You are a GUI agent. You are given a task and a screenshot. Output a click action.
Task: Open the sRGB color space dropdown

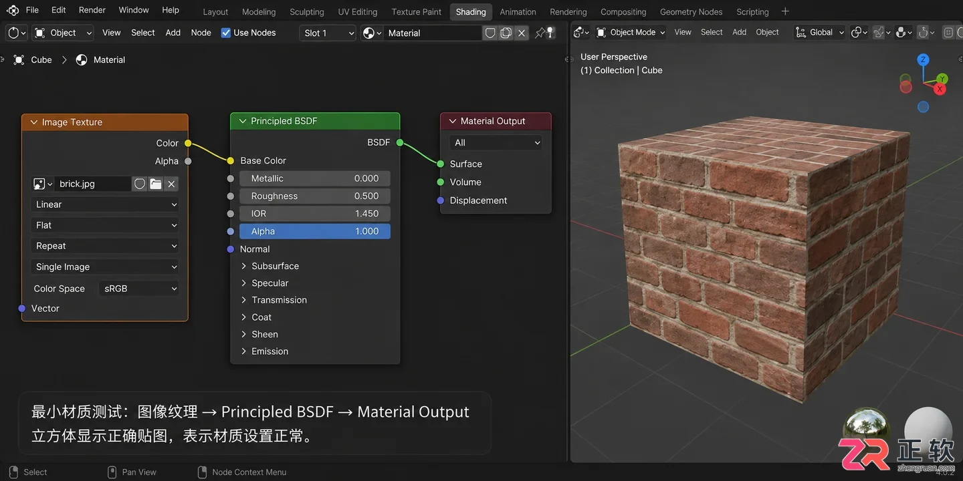pos(139,289)
